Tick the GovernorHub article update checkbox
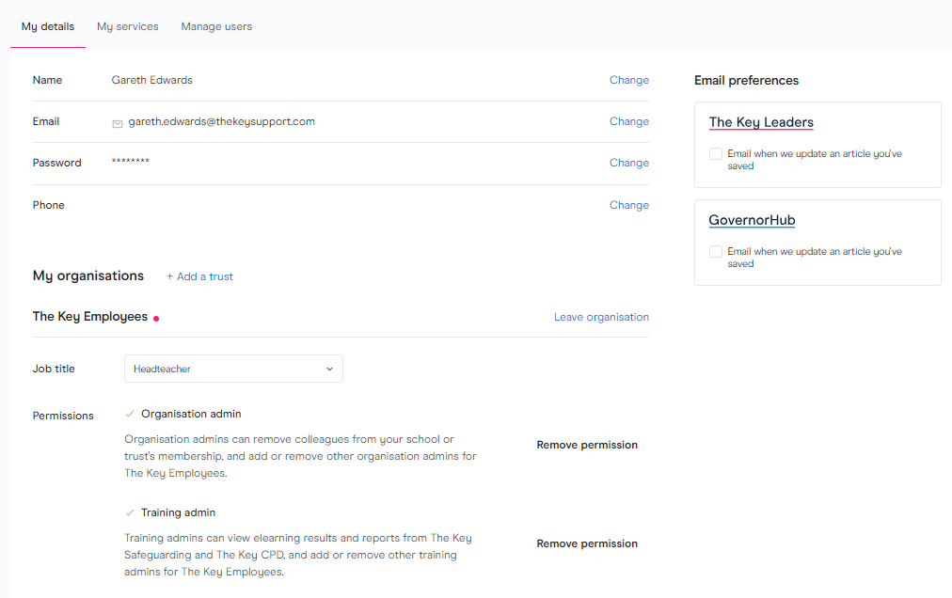The image size is (952, 598). coord(716,251)
